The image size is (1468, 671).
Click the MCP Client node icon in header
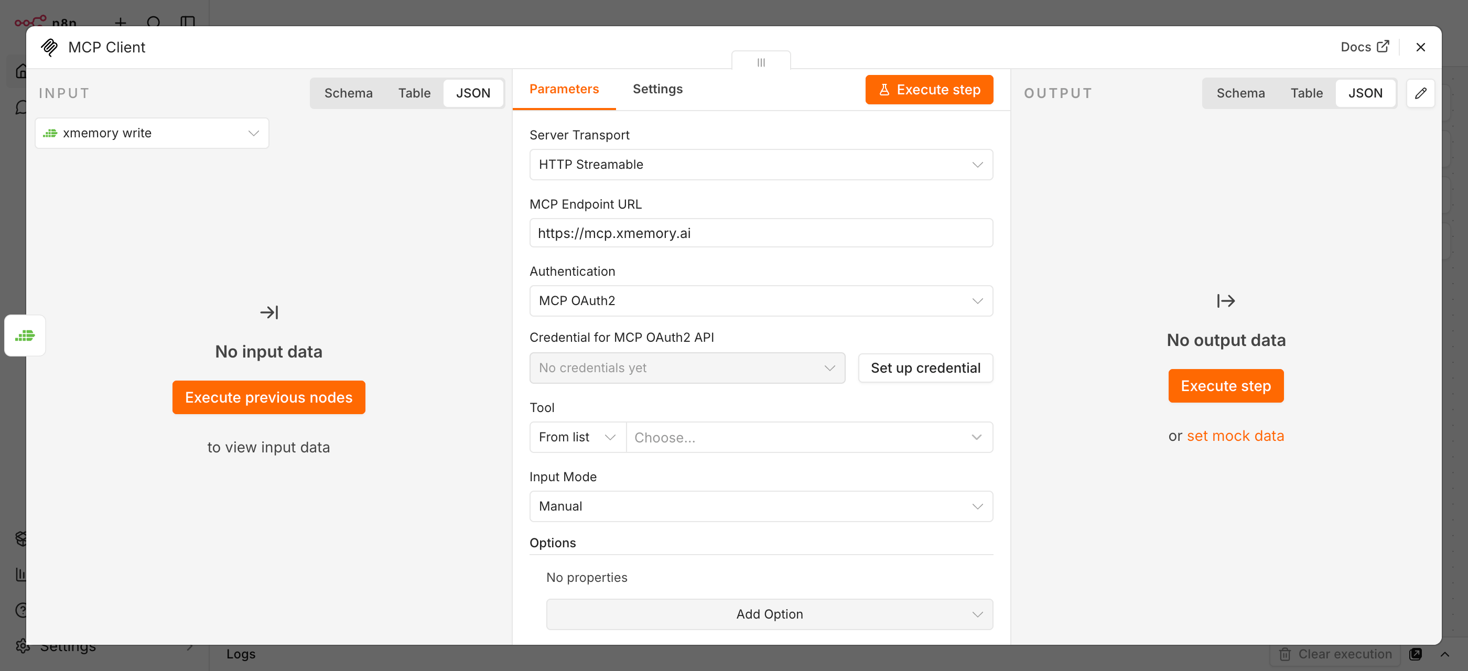click(50, 47)
